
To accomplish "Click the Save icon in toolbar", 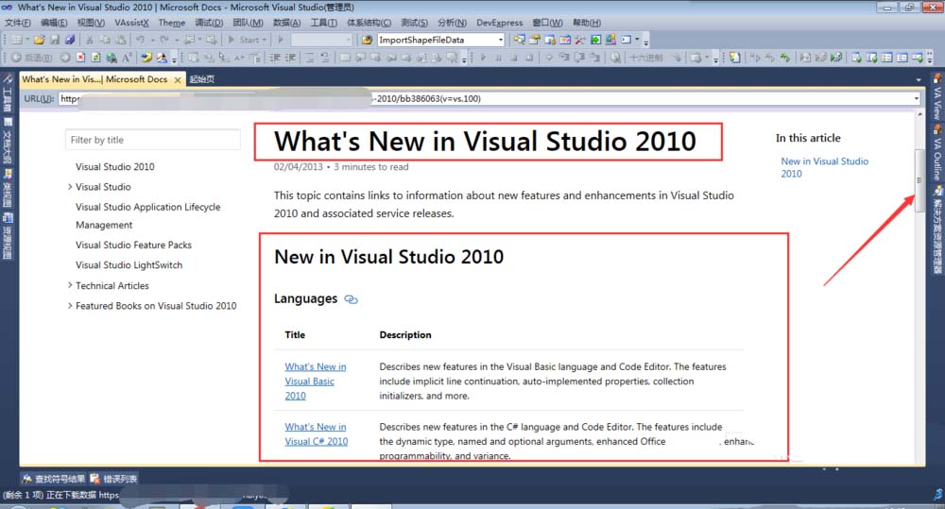I will point(54,40).
